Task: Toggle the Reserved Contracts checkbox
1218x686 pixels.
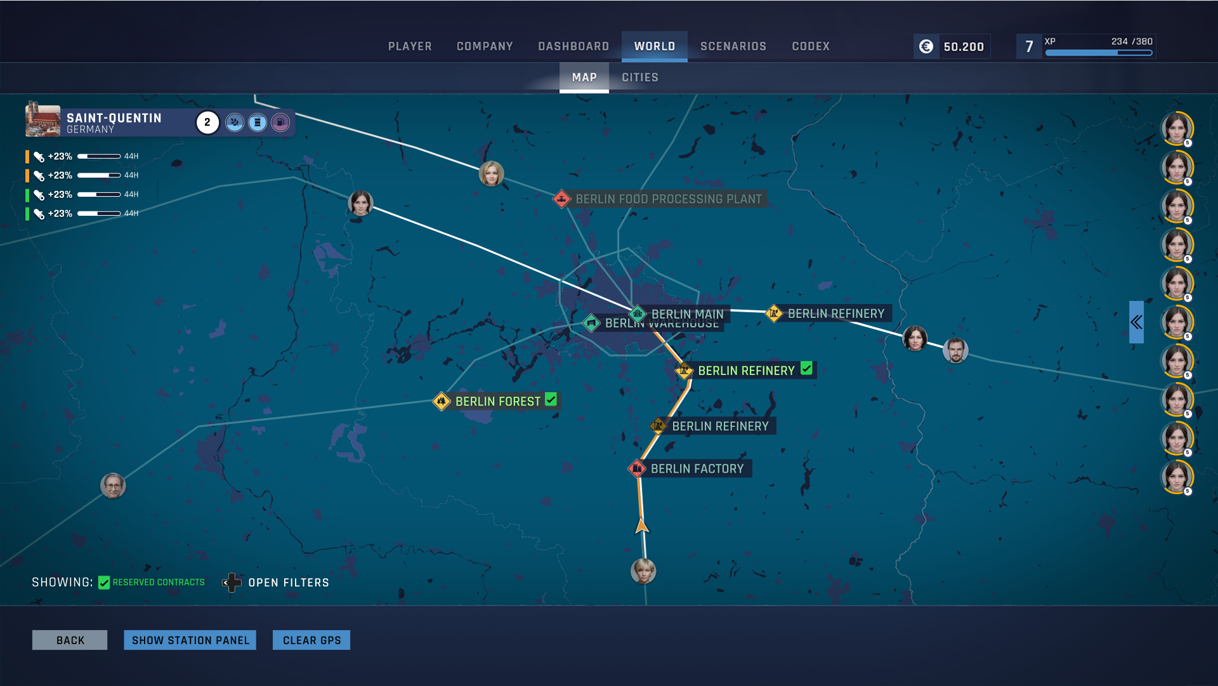Action: coord(104,583)
